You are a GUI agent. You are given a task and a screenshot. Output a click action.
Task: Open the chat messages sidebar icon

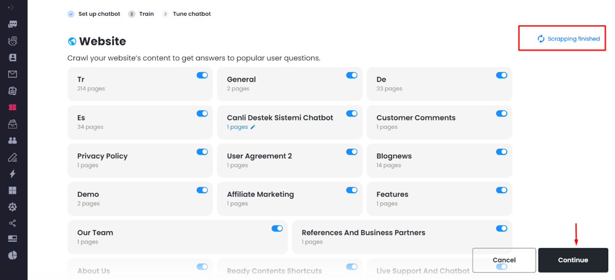point(13,24)
